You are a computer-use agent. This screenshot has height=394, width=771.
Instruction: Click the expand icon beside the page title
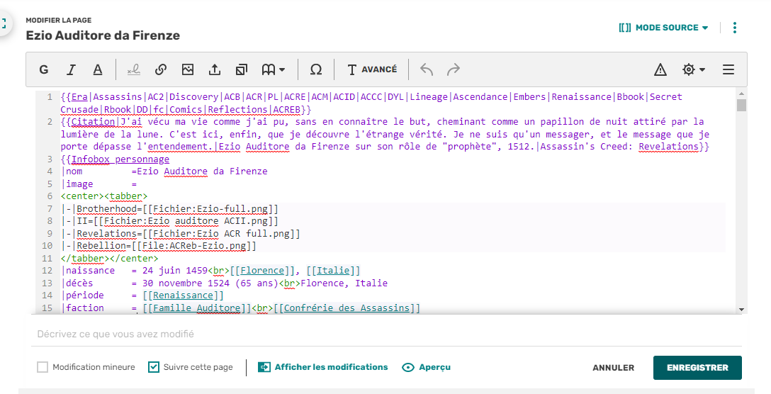[4, 23]
